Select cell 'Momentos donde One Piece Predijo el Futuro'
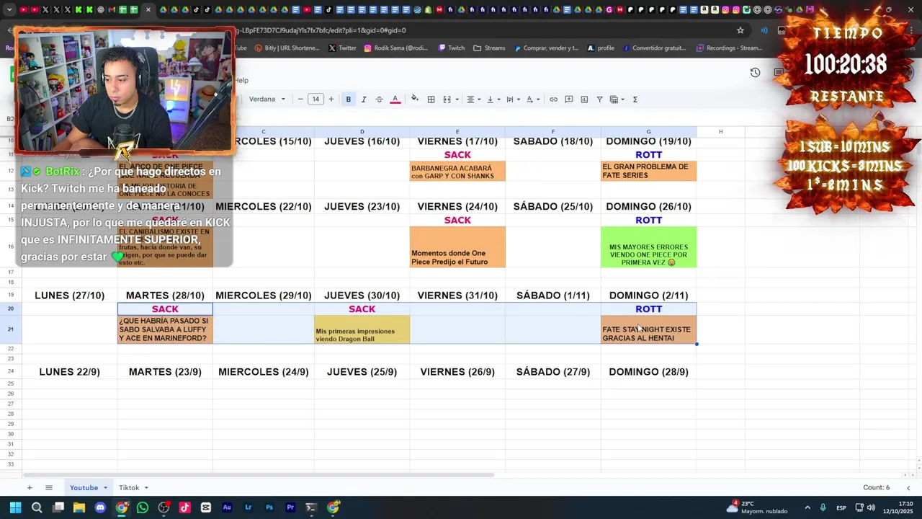 (457, 247)
